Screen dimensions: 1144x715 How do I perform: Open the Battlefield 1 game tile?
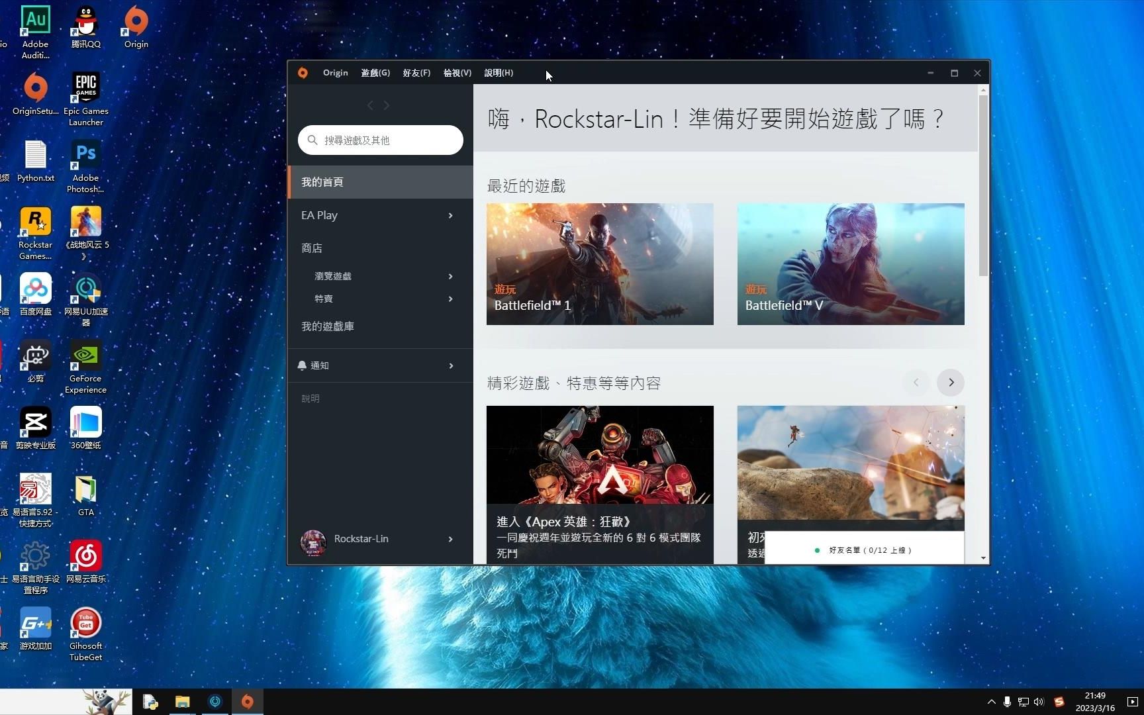pyautogui.click(x=600, y=264)
